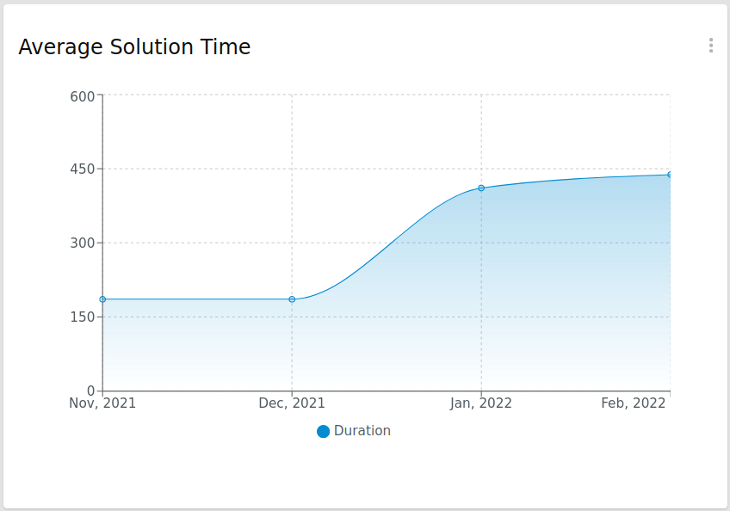Click the blue Duration legend circle
Image resolution: width=730 pixels, height=511 pixels.
(323, 431)
